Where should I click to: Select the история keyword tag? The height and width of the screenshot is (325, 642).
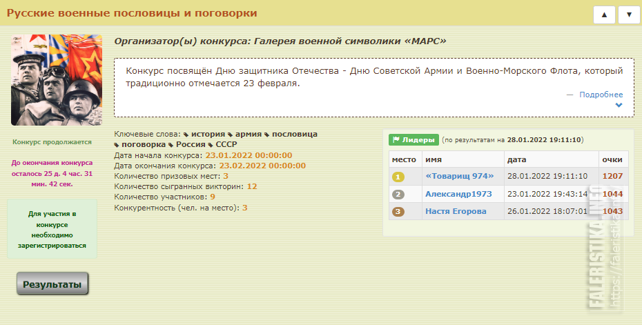(x=208, y=134)
